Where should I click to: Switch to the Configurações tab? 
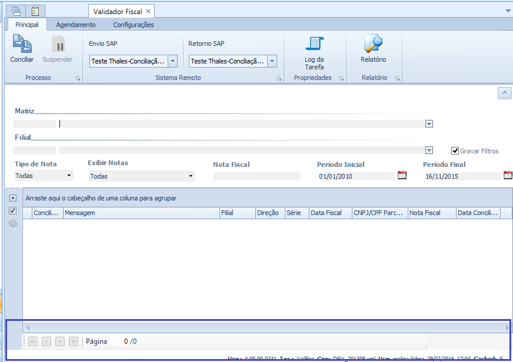134,25
